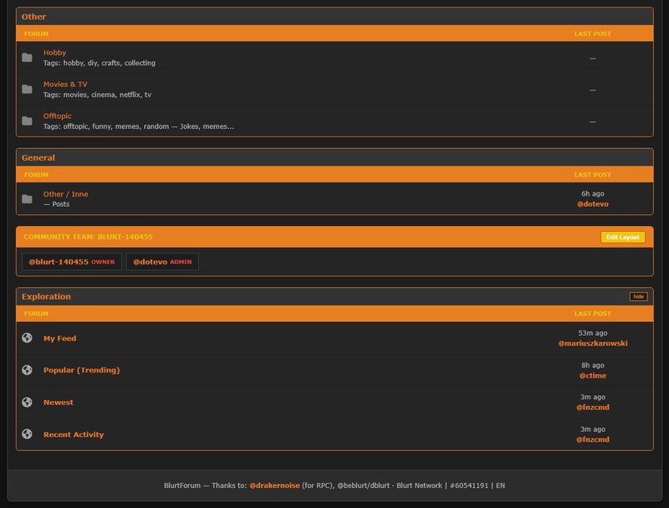Click the globe icon beside Recent Activity
The height and width of the screenshot is (508, 669).
[27, 434]
